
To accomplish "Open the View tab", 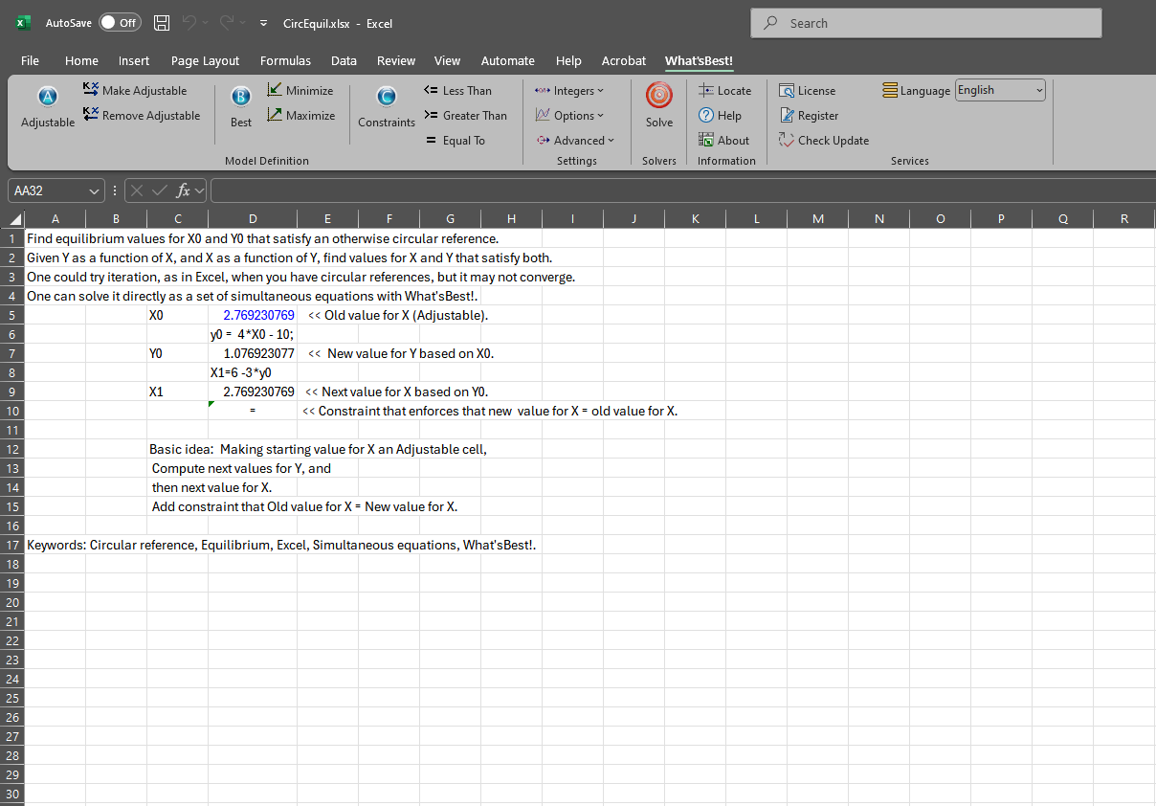I will click(447, 60).
